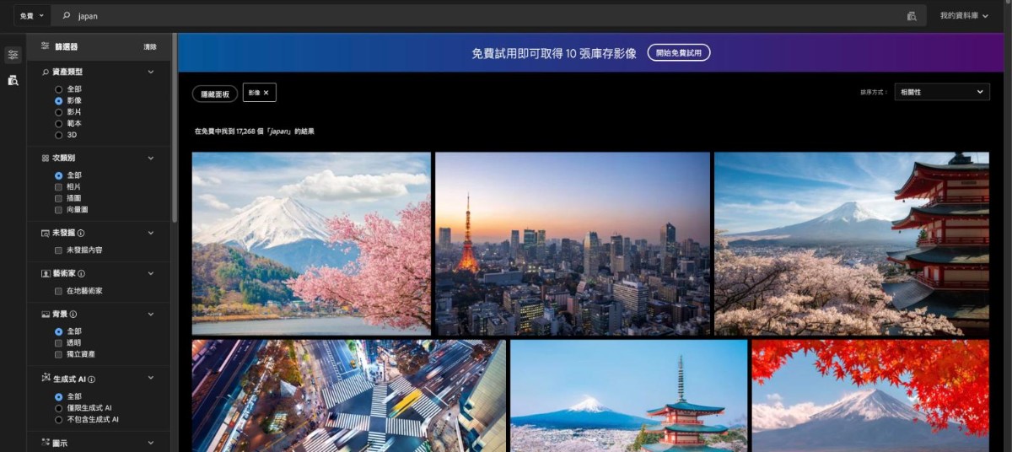Select 全部 under 背景

click(59, 331)
